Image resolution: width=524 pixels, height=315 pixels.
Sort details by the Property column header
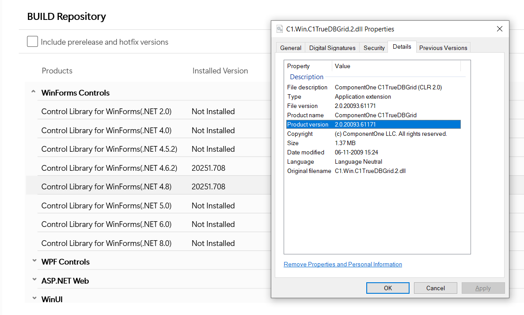pyautogui.click(x=308, y=66)
